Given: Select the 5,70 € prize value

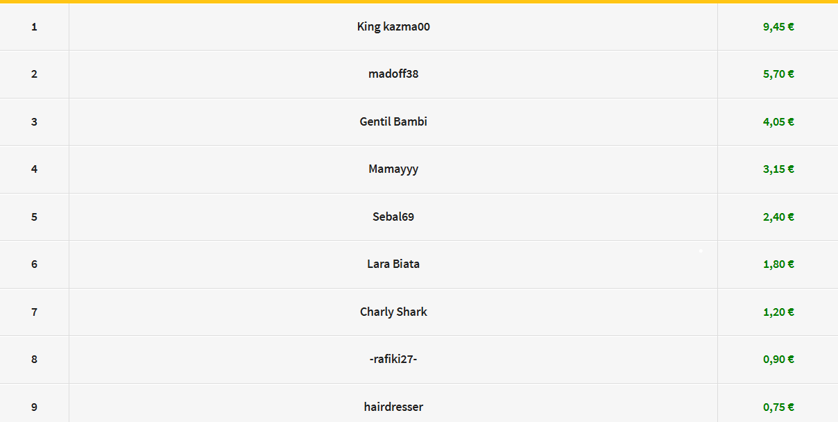Looking at the screenshot, I should (778, 74).
